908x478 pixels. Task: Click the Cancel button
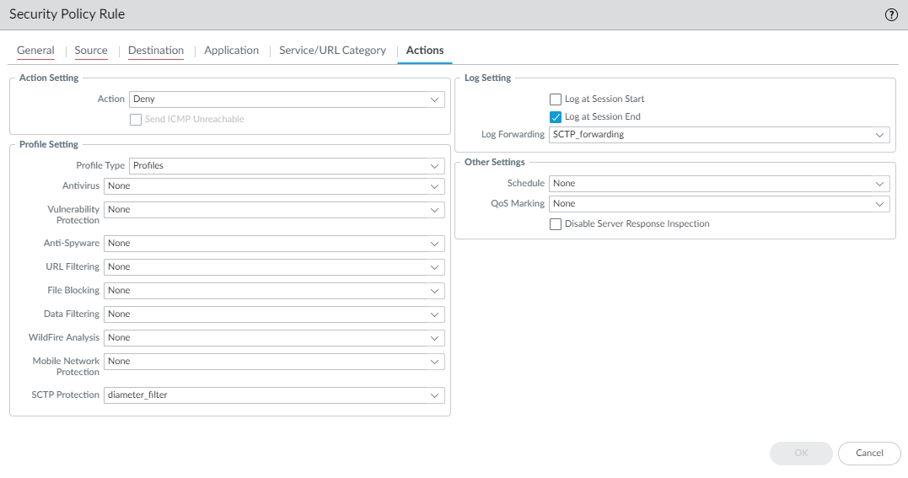(869, 454)
